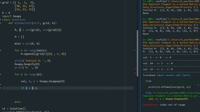Collapse the 'for r in range(mini)' fold arrow
200x112 pixels.
click(x=1, y=50)
